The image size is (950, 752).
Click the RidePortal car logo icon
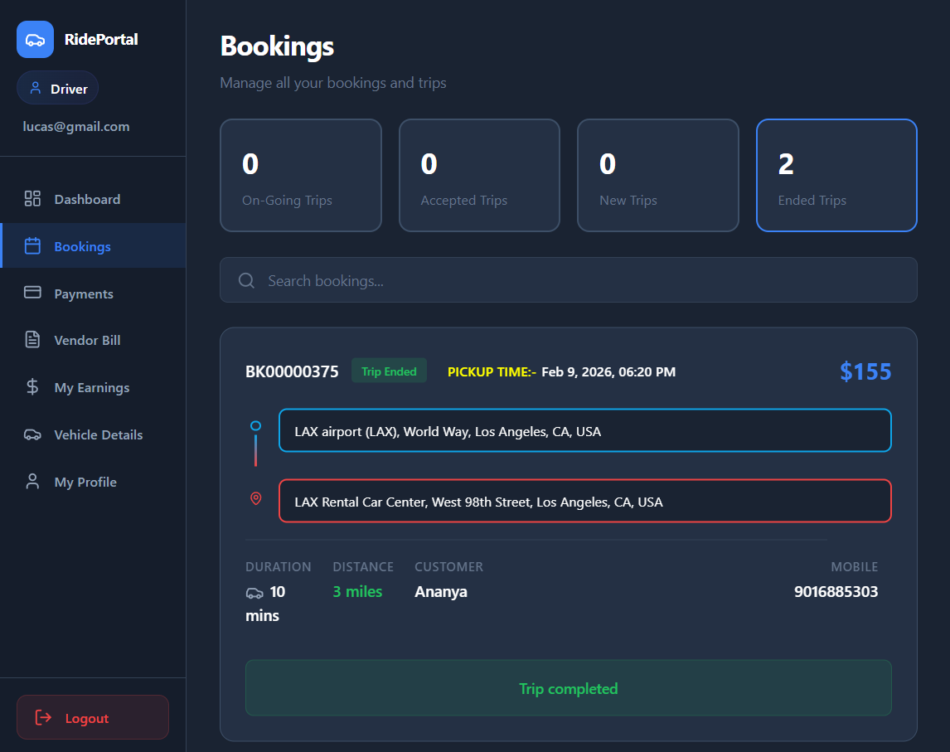pos(35,40)
